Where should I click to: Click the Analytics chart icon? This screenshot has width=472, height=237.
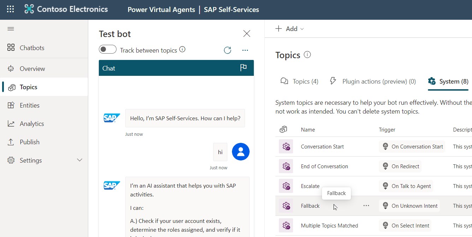point(11,124)
